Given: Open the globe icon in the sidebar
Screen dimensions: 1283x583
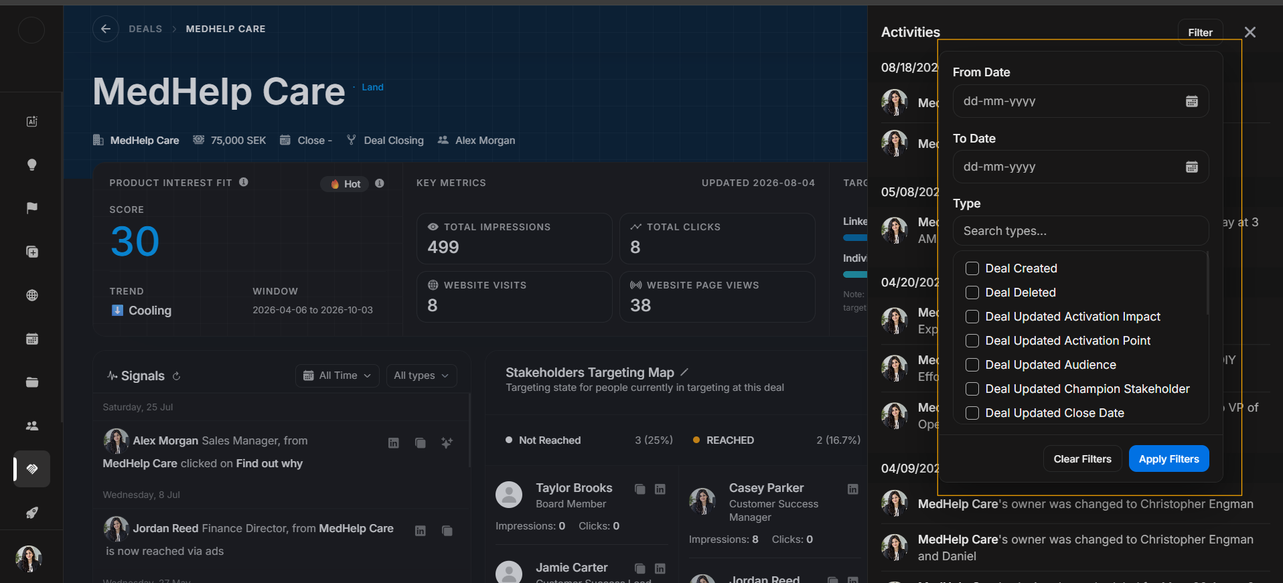Looking at the screenshot, I should [31, 295].
